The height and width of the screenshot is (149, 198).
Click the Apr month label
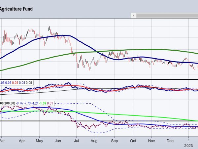coord(22,141)
